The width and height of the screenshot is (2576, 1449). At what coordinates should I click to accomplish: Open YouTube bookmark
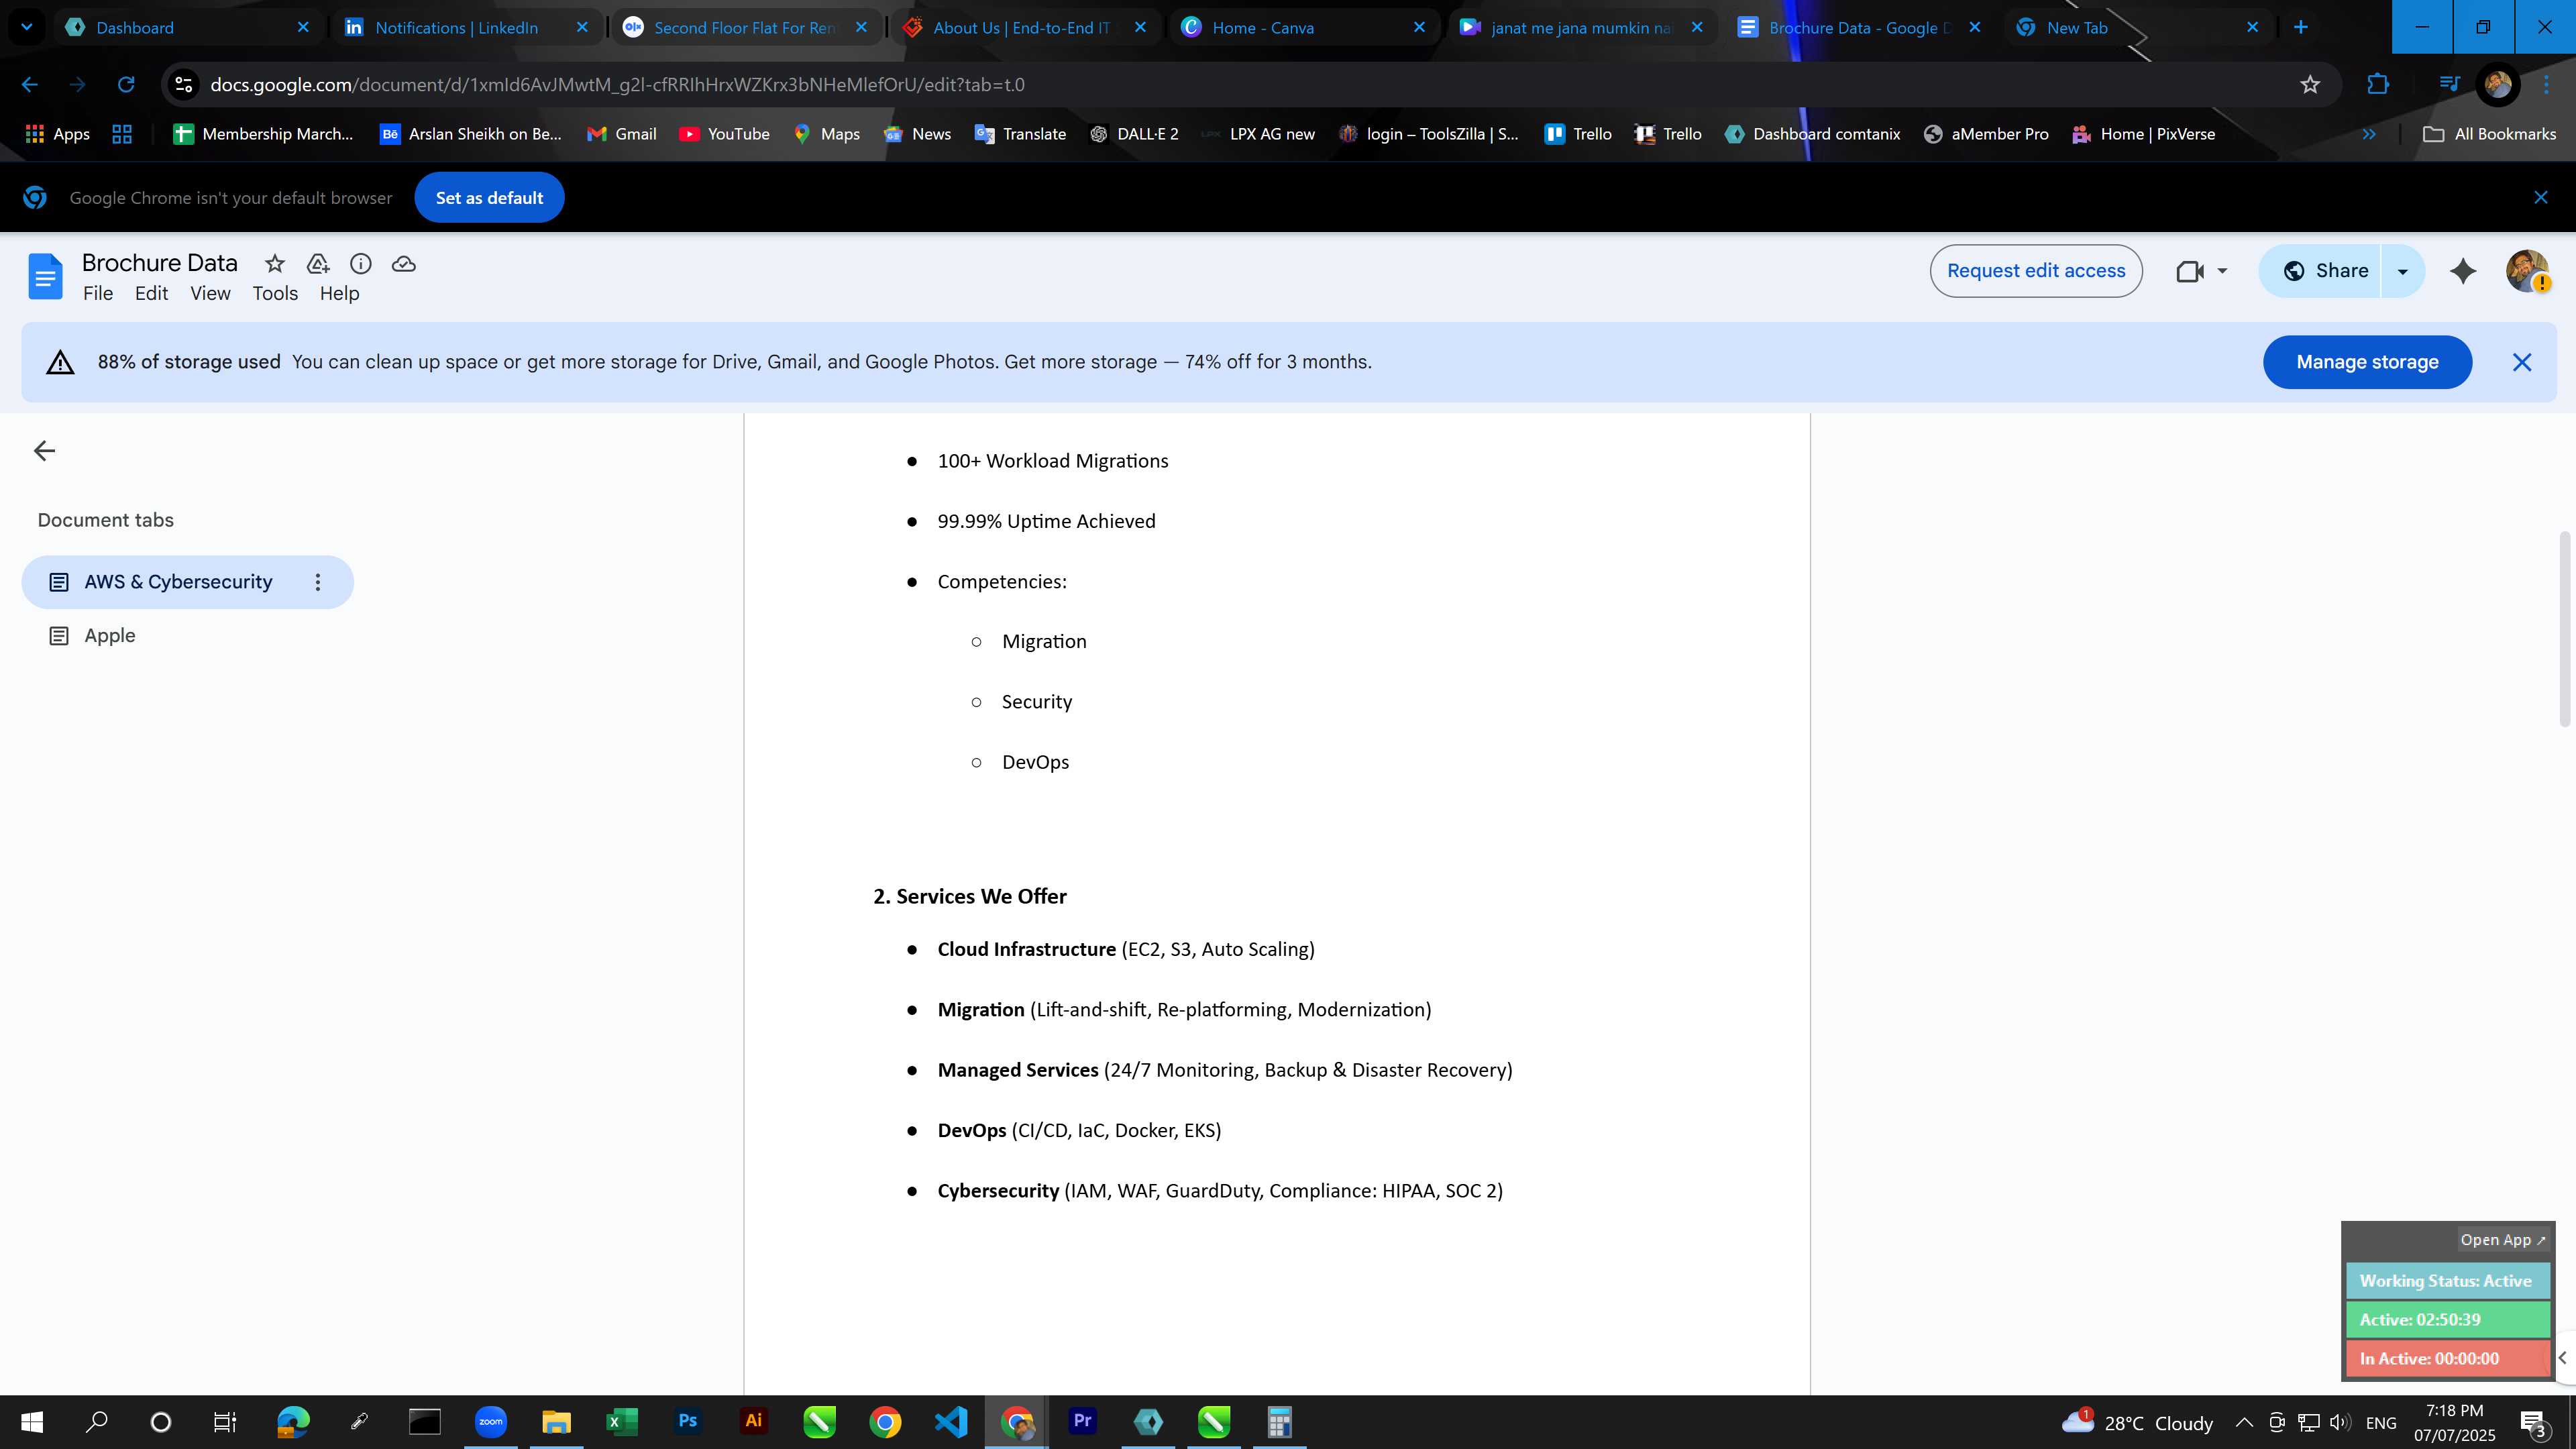coord(724,134)
